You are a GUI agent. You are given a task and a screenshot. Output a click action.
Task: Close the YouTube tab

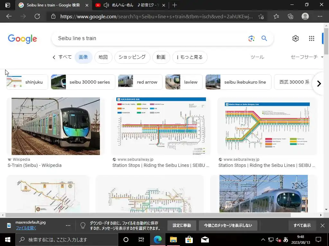pyautogui.click(x=164, y=5)
